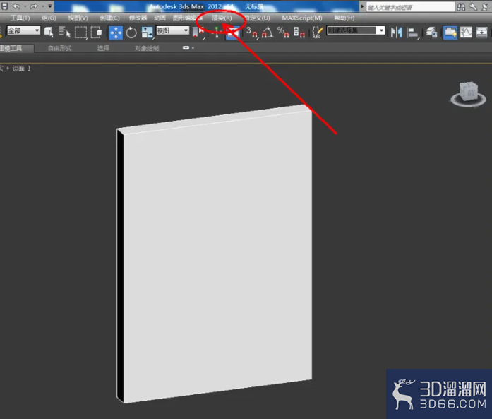Open the 工具(T) menu
The height and width of the screenshot is (419, 492).
click(20, 18)
